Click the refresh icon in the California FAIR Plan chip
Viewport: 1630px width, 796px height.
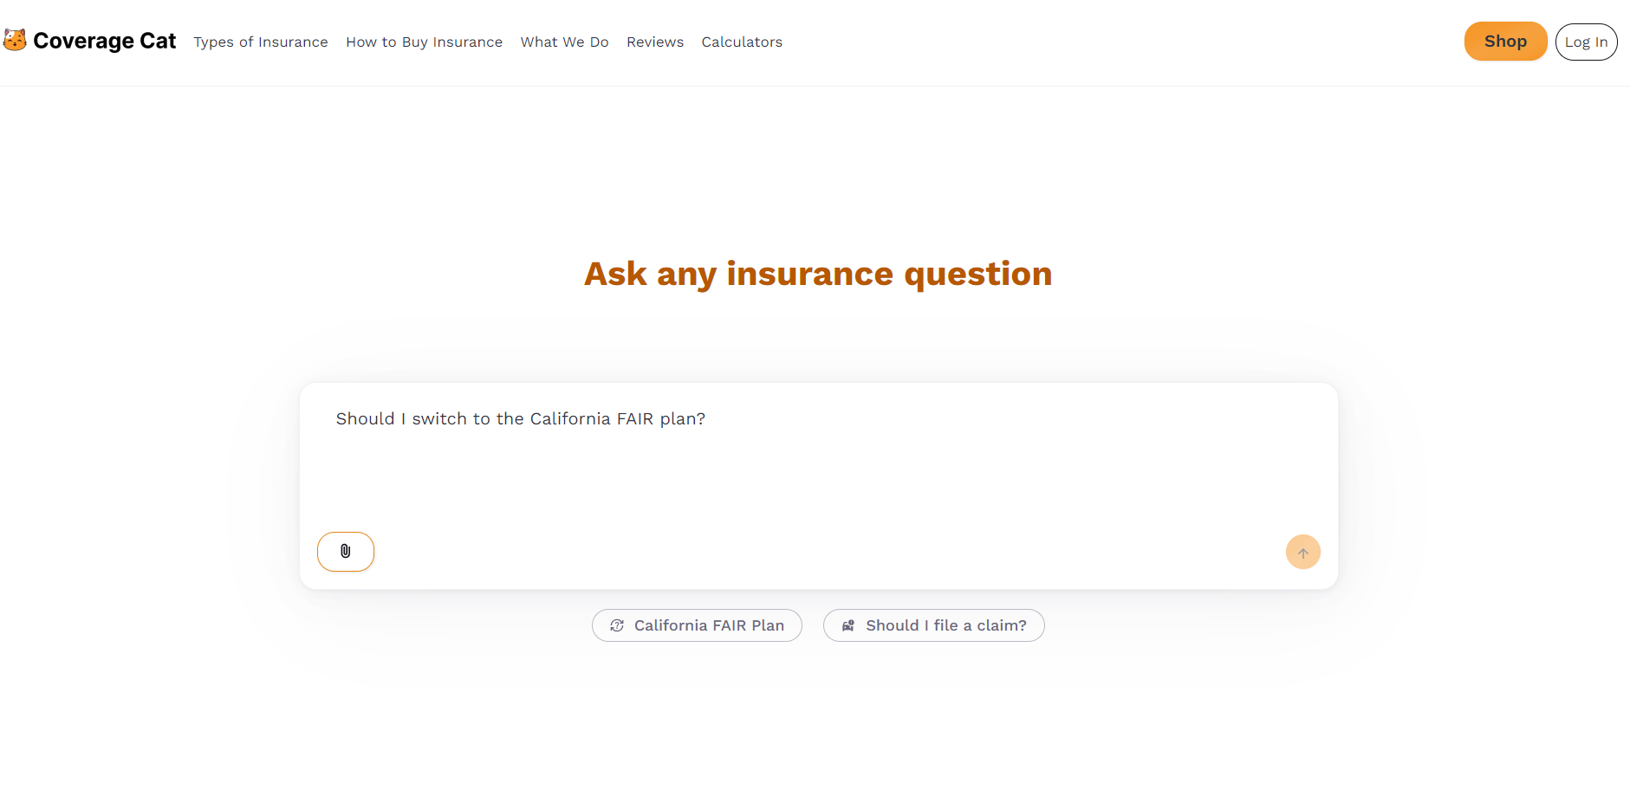click(x=617, y=625)
